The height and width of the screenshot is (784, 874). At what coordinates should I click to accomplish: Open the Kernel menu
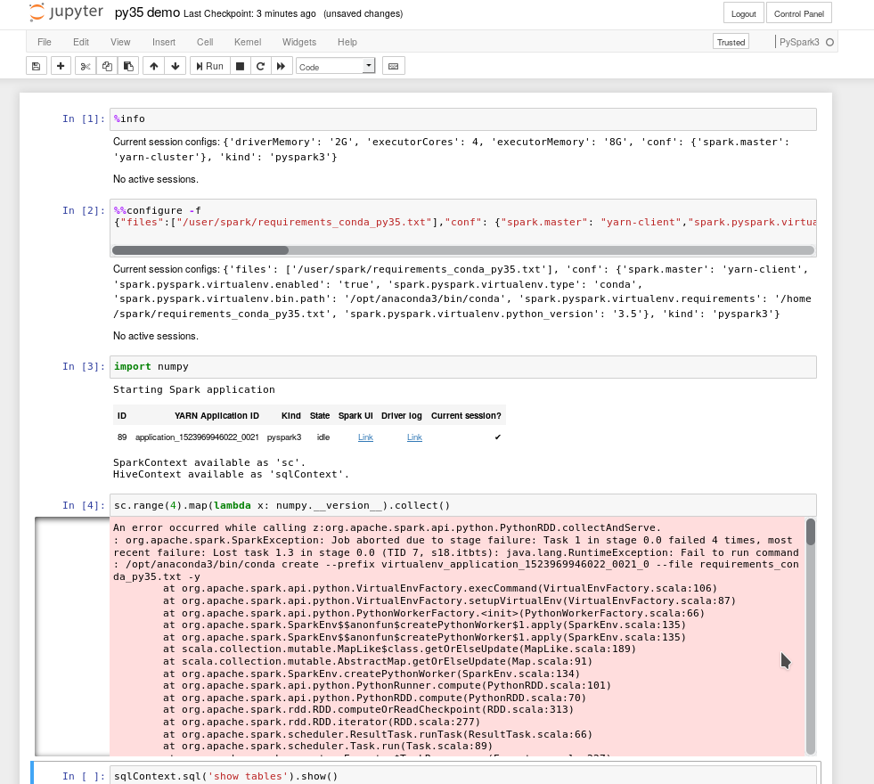(x=248, y=42)
